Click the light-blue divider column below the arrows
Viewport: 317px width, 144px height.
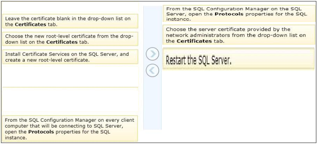tap(152, 103)
